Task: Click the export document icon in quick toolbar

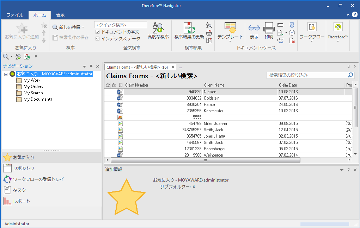Action: pyautogui.click(x=27, y=56)
